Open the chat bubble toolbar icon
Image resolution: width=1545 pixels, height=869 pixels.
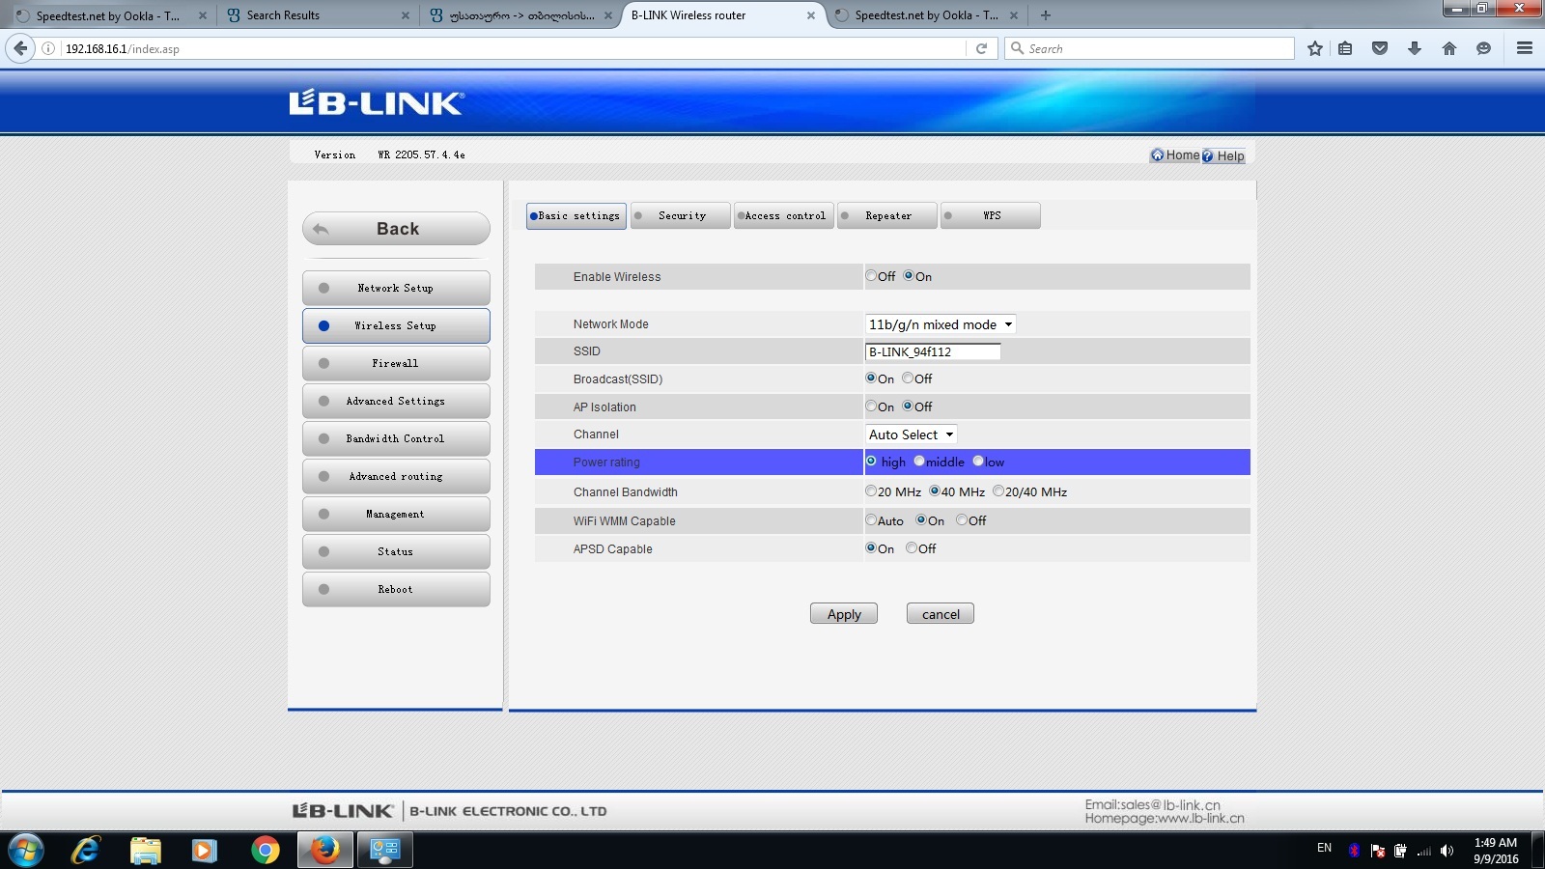point(1484,48)
